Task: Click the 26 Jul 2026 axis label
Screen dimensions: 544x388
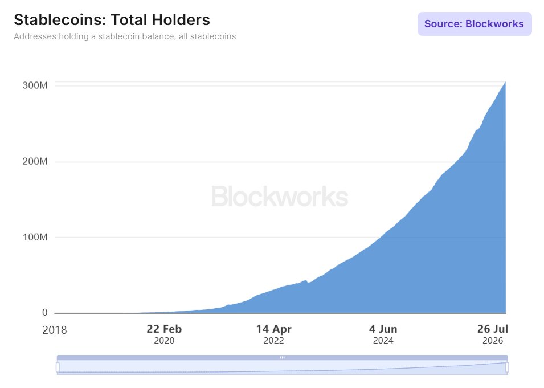Action: 493,334
